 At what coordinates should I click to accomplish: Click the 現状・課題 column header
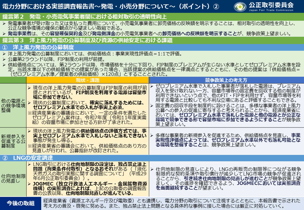(88, 80)
